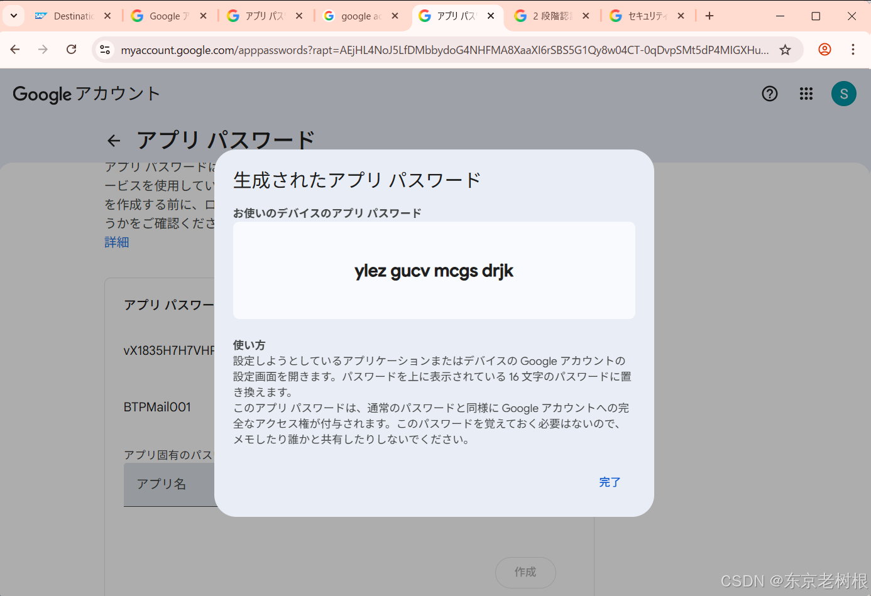Go back in browser history
The height and width of the screenshot is (596, 871).
click(x=15, y=49)
